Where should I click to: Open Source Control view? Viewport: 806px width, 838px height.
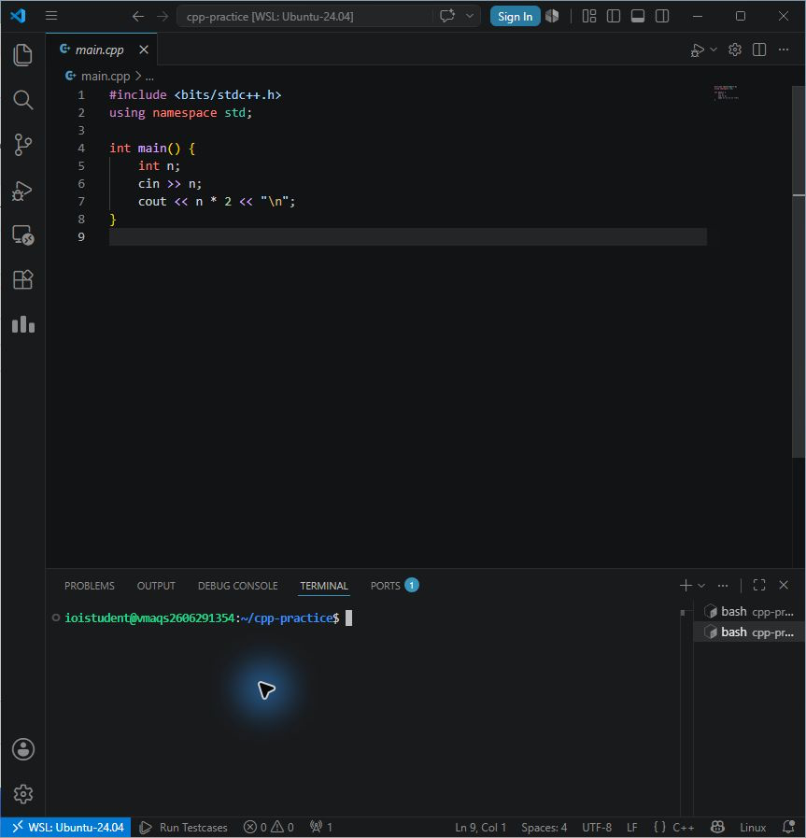[23, 145]
